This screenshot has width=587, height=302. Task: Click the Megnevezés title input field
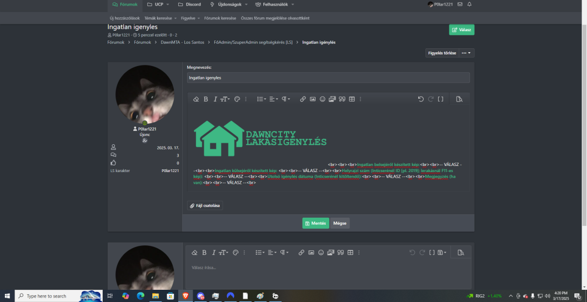(328, 78)
